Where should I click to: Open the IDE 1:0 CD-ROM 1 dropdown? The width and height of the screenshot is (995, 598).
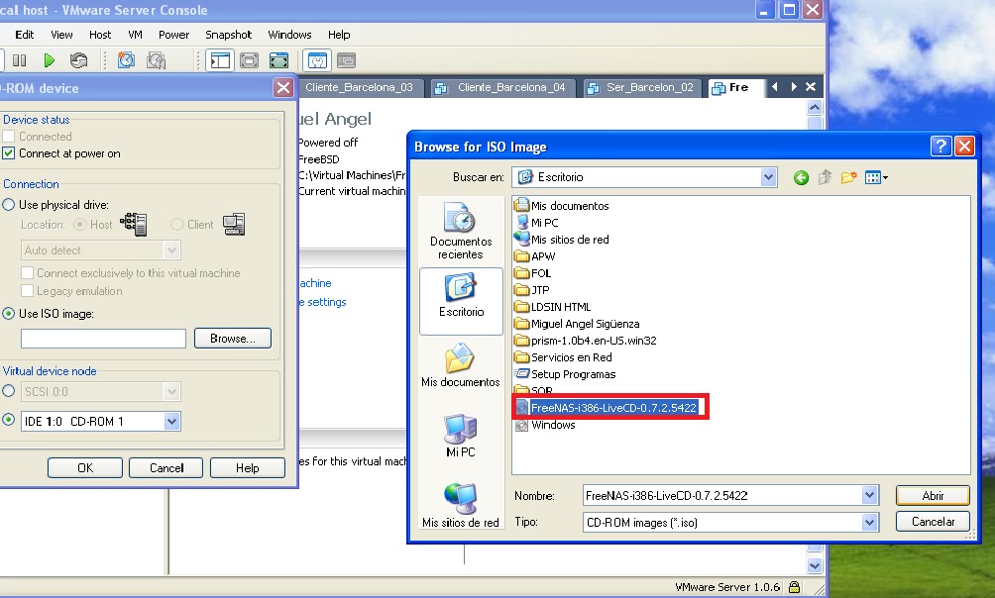pos(171,422)
